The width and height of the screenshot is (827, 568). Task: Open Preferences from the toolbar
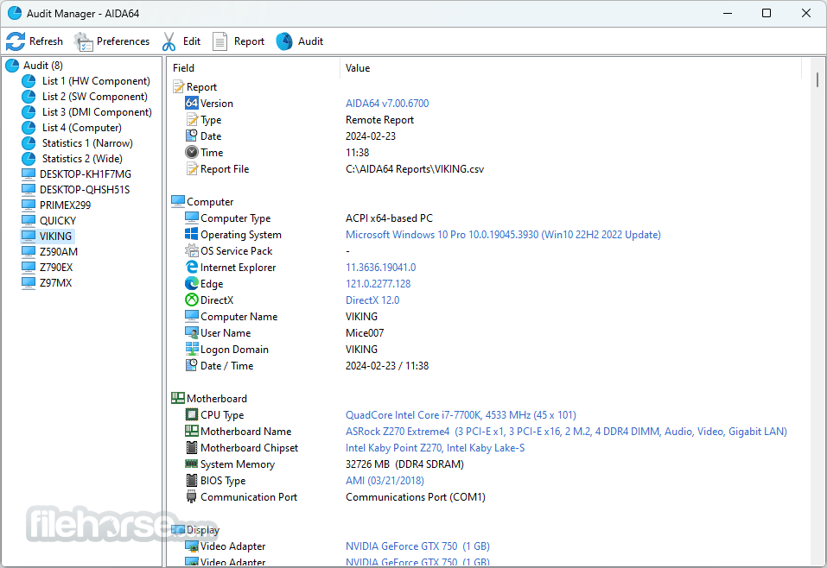111,41
